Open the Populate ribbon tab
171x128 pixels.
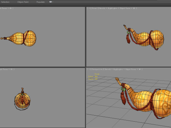tap(41, 2)
